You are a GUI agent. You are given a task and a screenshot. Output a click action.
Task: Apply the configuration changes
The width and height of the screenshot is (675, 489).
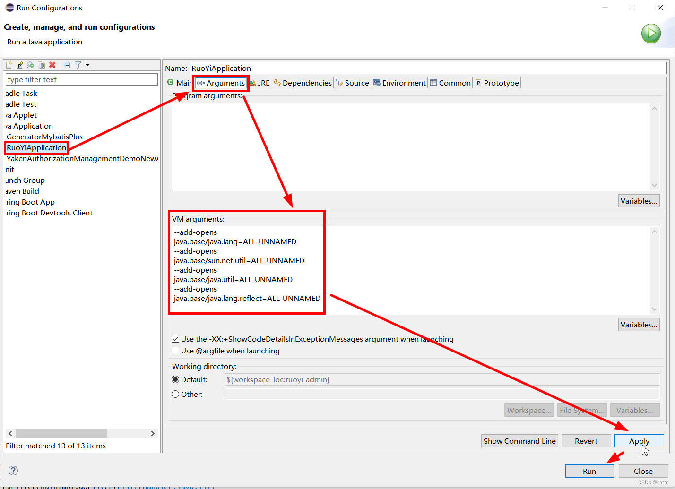(x=639, y=440)
